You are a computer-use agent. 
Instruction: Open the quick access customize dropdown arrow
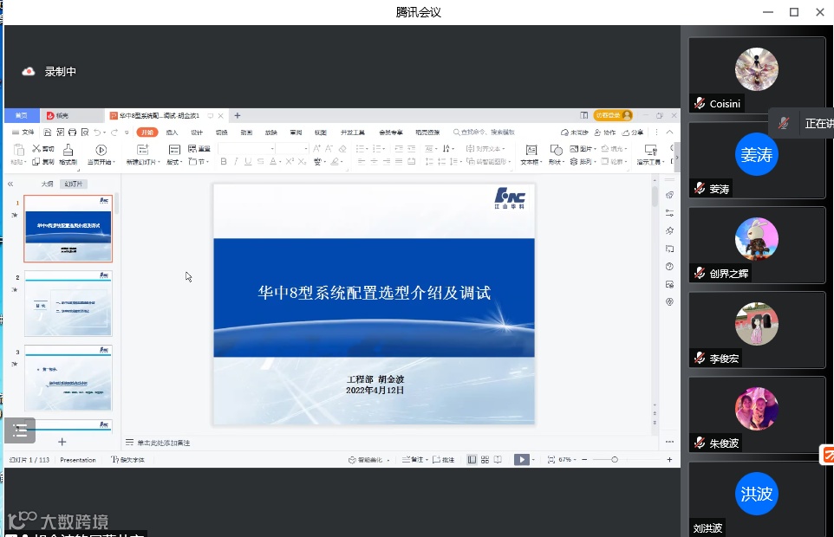127,133
